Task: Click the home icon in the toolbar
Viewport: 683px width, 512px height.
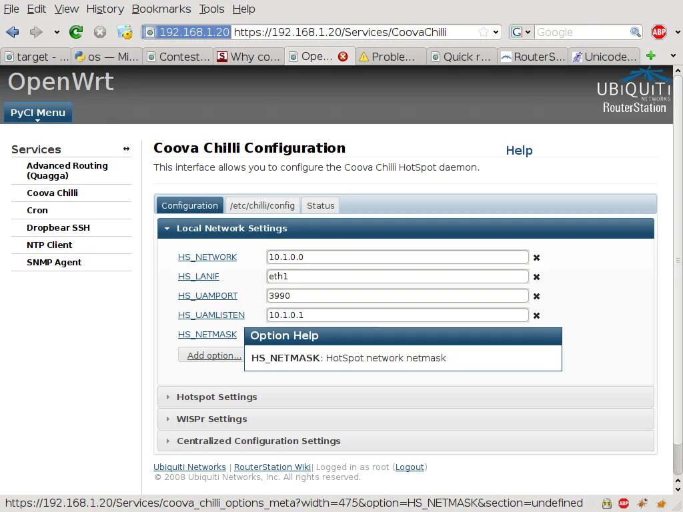Action: click(125, 32)
